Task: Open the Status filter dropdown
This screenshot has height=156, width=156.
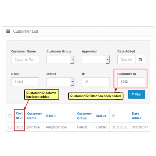Action: pyautogui.click(x=60, y=82)
